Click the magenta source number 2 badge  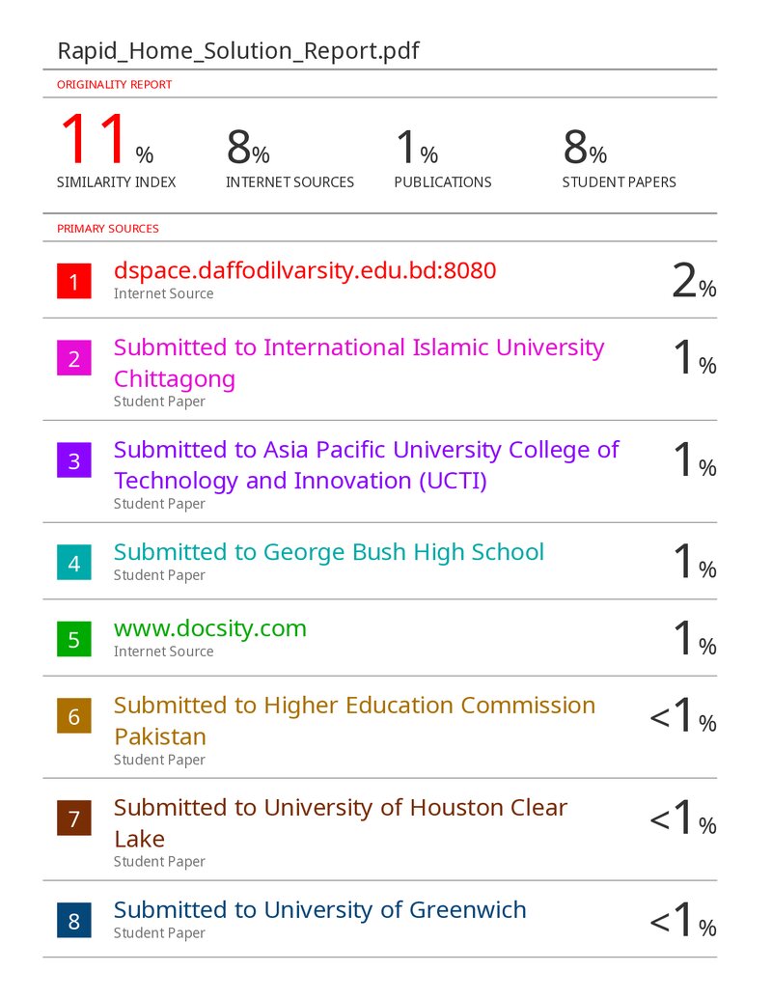pos(74,358)
